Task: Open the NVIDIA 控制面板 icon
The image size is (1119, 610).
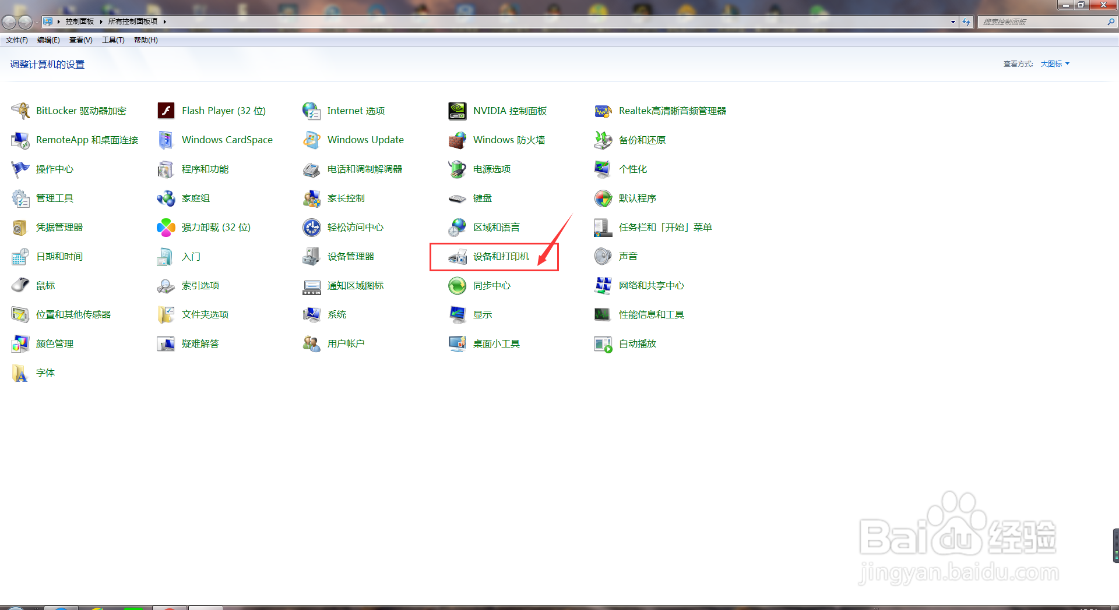Action: point(458,111)
